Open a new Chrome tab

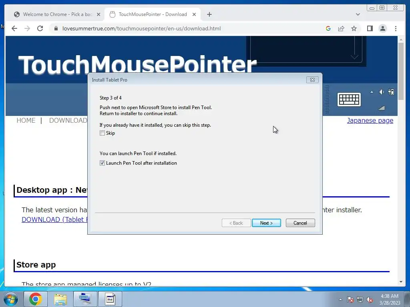[209, 14]
